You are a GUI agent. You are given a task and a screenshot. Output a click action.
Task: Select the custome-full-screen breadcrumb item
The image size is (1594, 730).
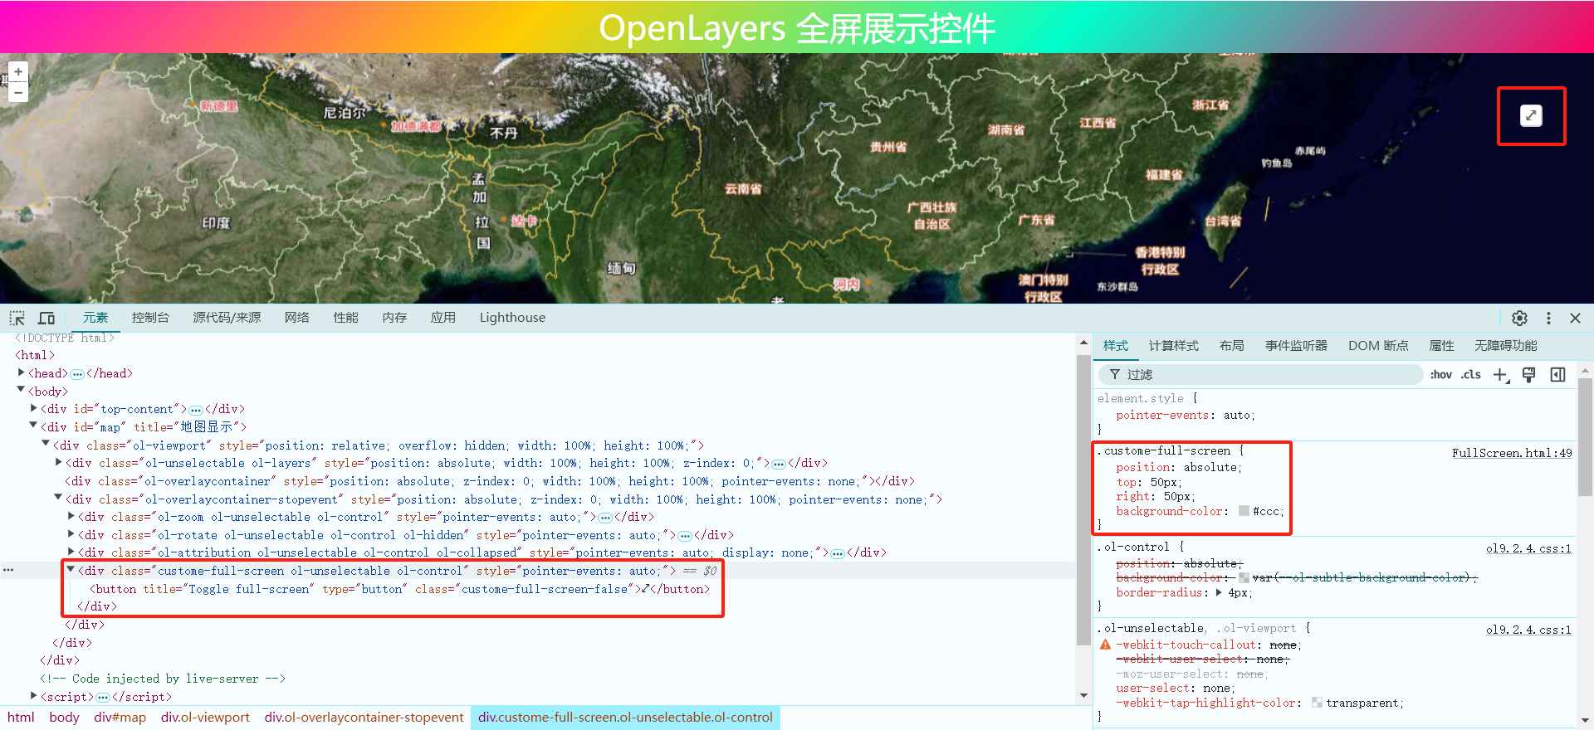click(x=625, y=718)
